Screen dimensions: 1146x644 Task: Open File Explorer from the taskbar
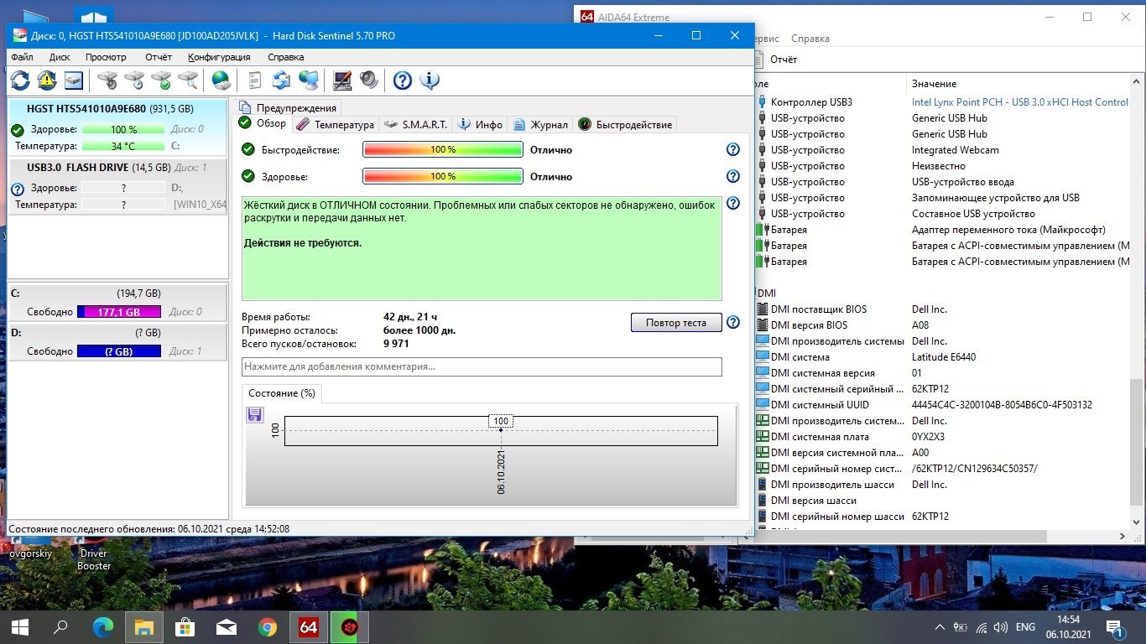pos(144,626)
